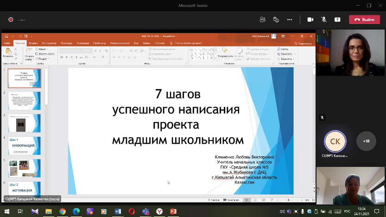The width and height of the screenshot is (386, 217).
Task: Click the share content icon
Action: click(337, 19)
